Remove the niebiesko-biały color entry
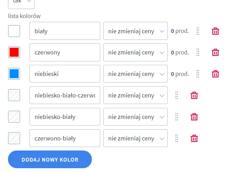The width and height of the screenshot is (231, 172). tap(194, 117)
